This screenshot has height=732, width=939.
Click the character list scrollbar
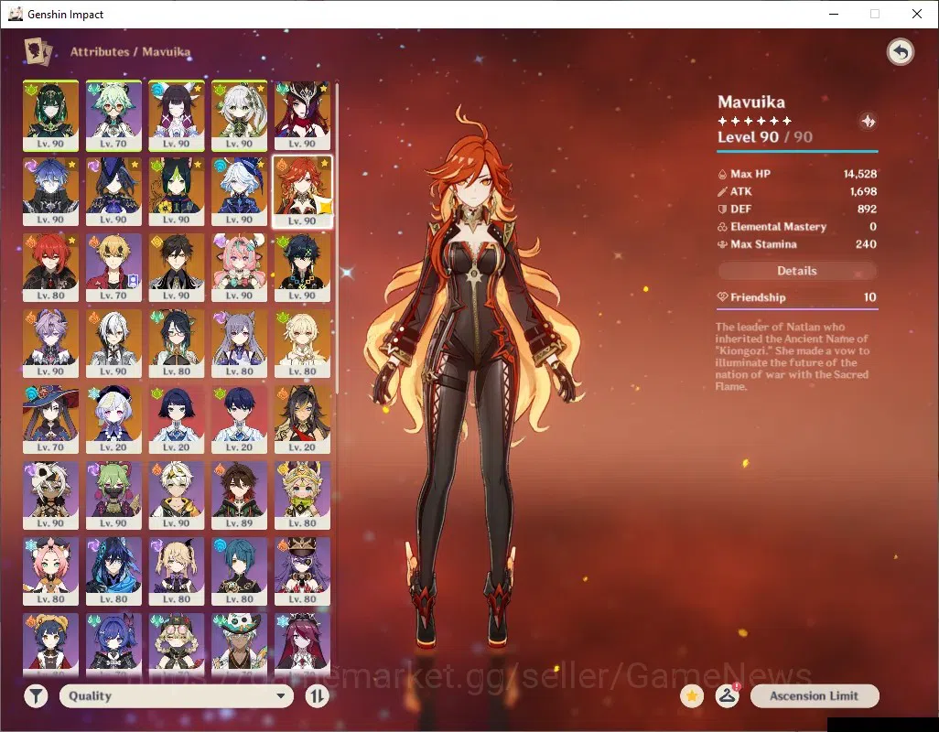coord(337,238)
